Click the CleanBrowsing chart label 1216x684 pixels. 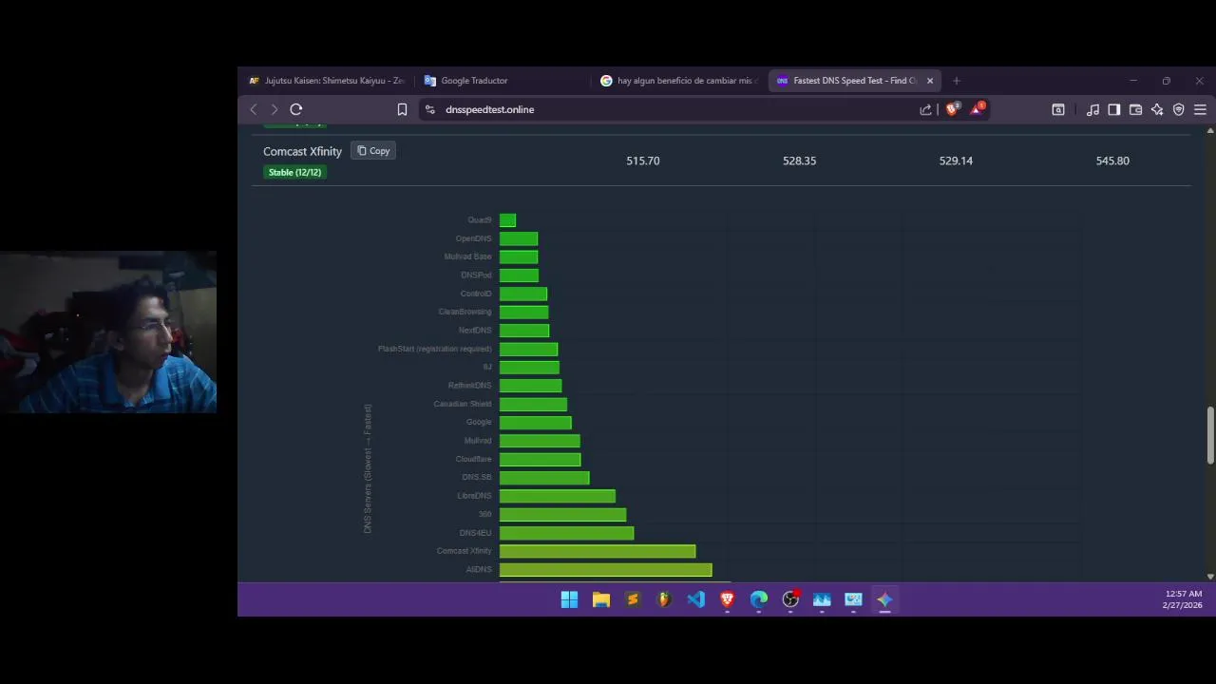pyautogui.click(x=465, y=312)
